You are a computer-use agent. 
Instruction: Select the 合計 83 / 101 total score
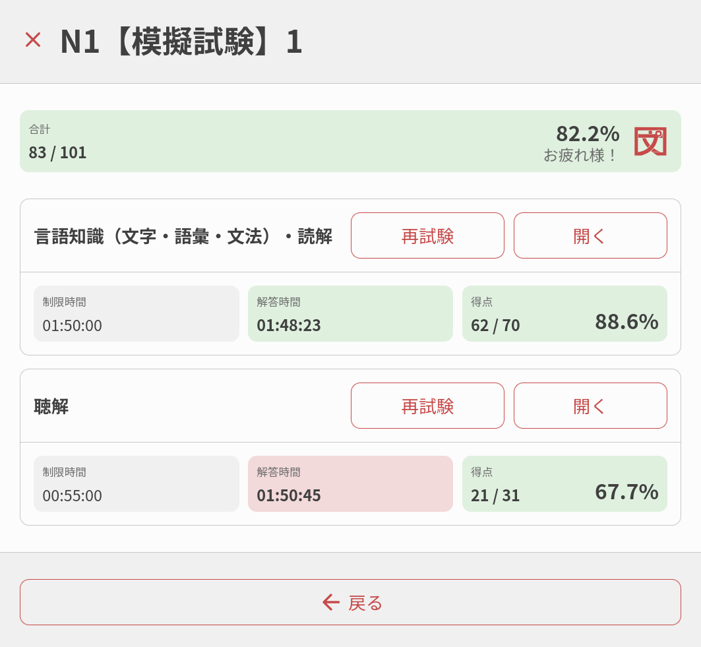point(58,152)
